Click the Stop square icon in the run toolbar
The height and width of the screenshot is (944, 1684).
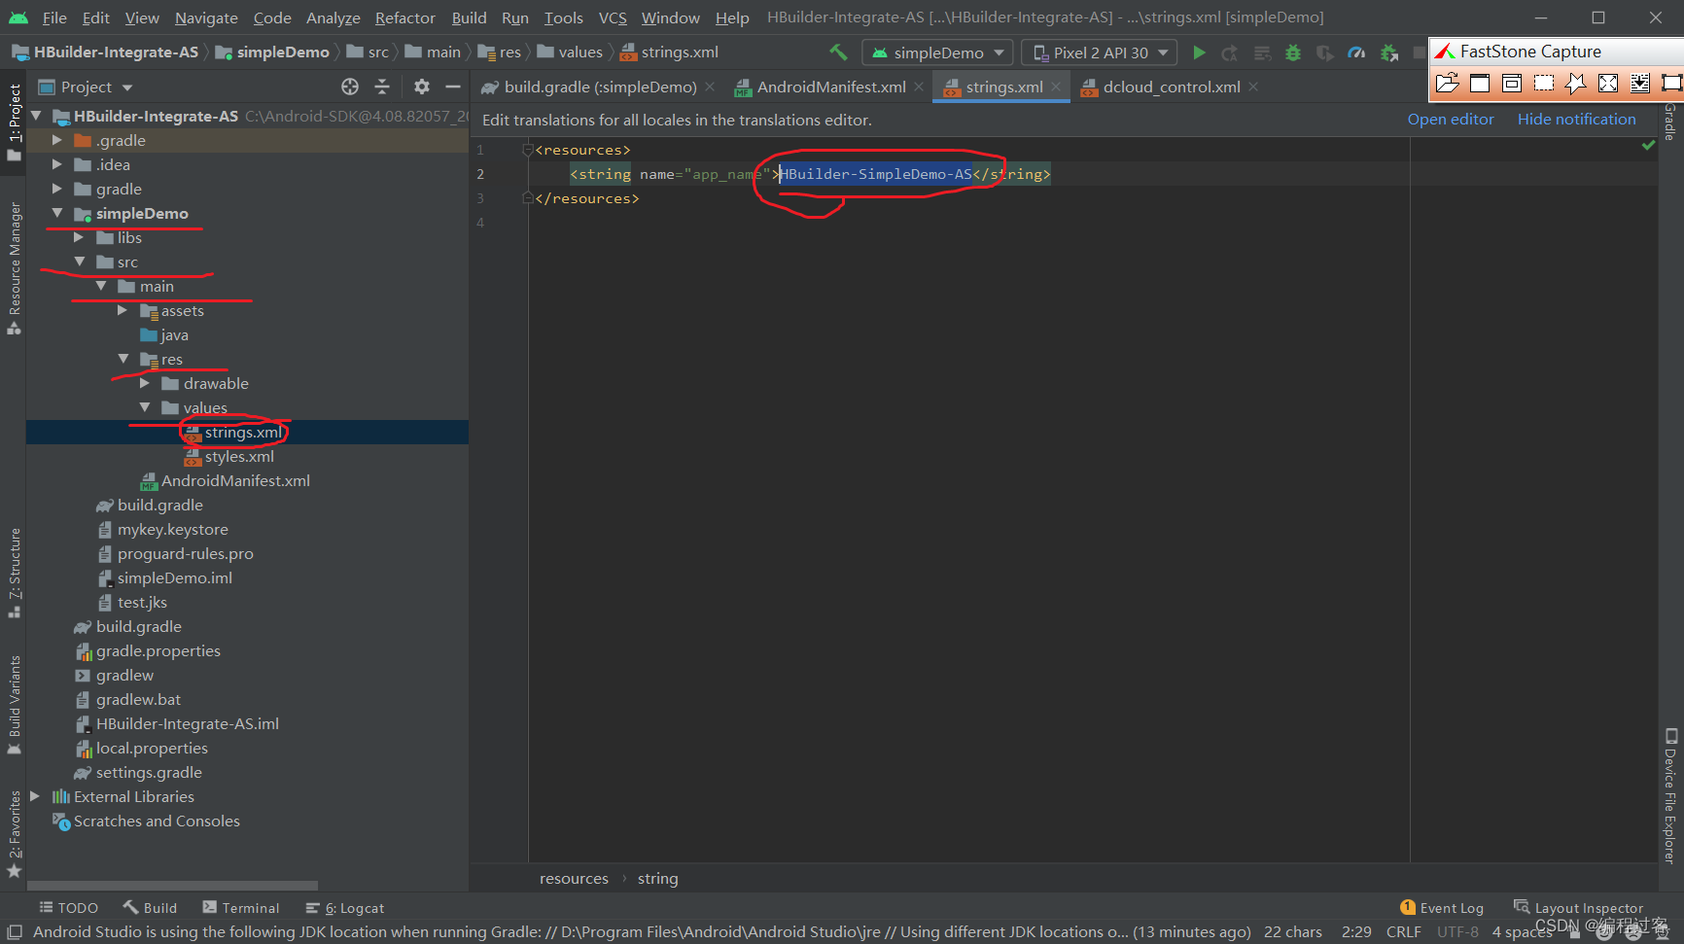(x=1420, y=52)
